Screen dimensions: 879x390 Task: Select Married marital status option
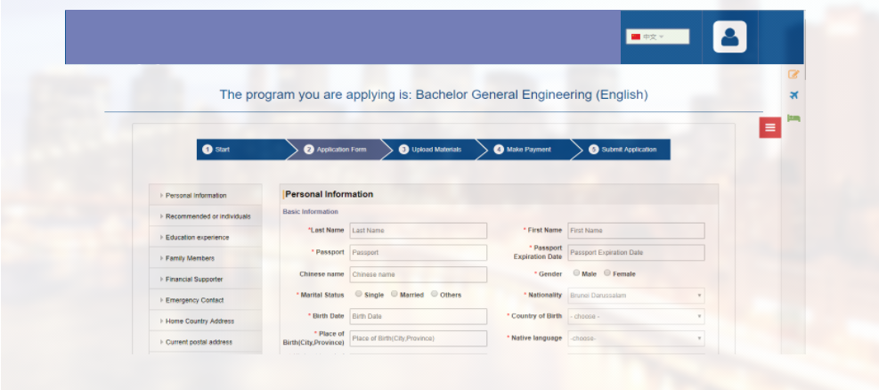pyautogui.click(x=394, y=295)
